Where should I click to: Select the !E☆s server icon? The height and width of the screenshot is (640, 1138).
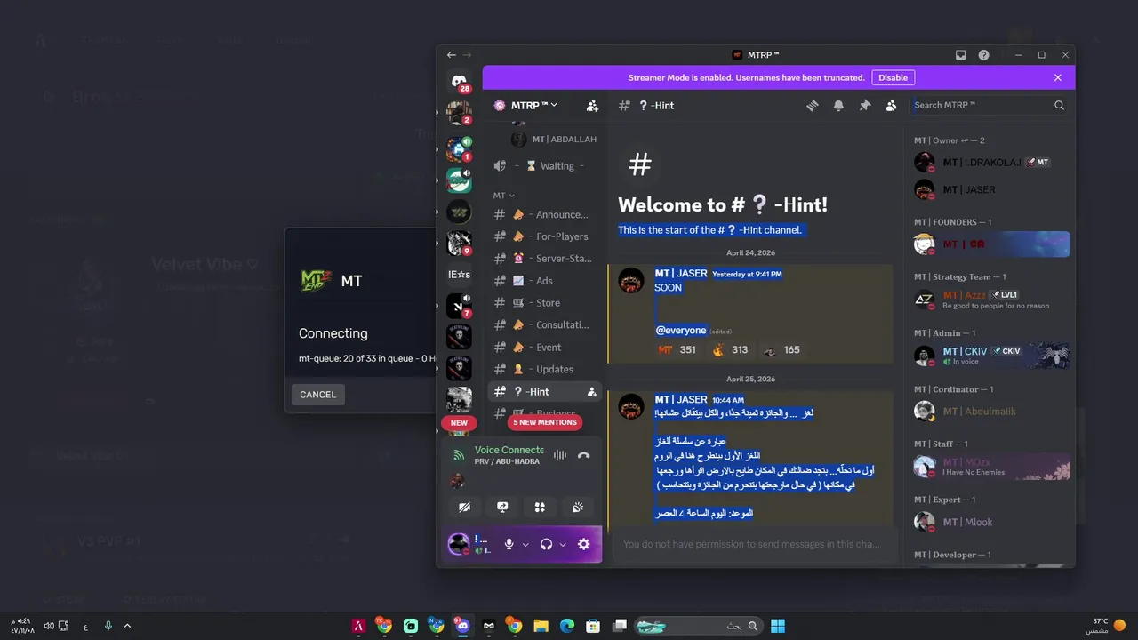[459, 275]
